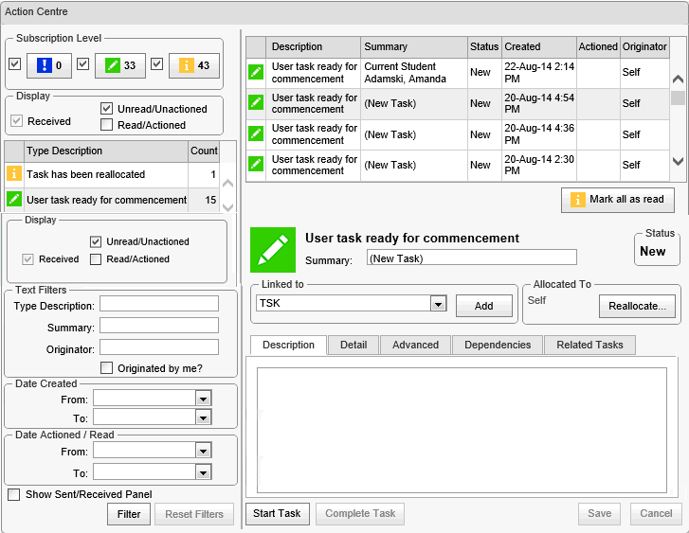
Task: Click the Complete Task button
Action: click(360, 513)
